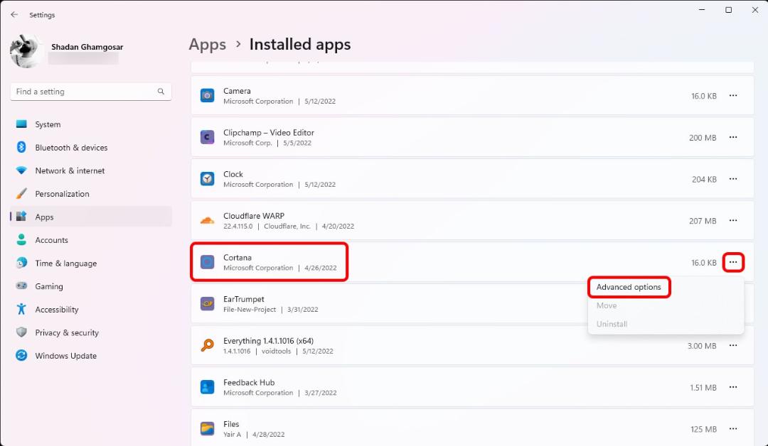Open Accessibility label in sidebar
768x446 pixels.
point(57,310)
